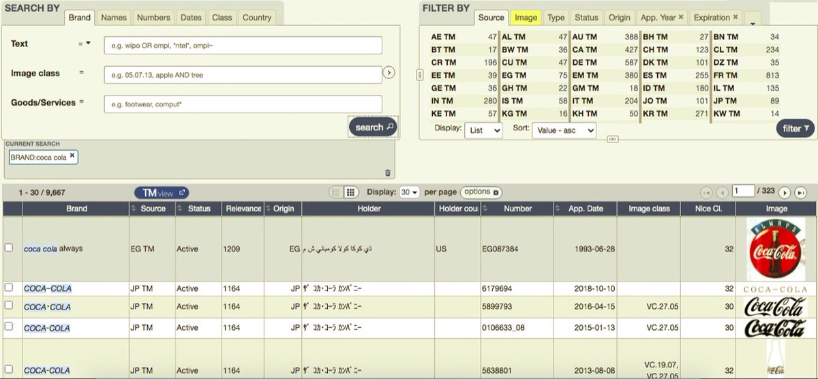Sort by Status column arrows
The height and width of the screenshot is (379, 818).
click(181, 209)
